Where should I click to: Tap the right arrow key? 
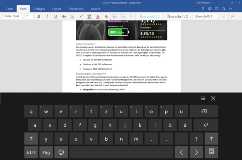(x=196, y=152)
